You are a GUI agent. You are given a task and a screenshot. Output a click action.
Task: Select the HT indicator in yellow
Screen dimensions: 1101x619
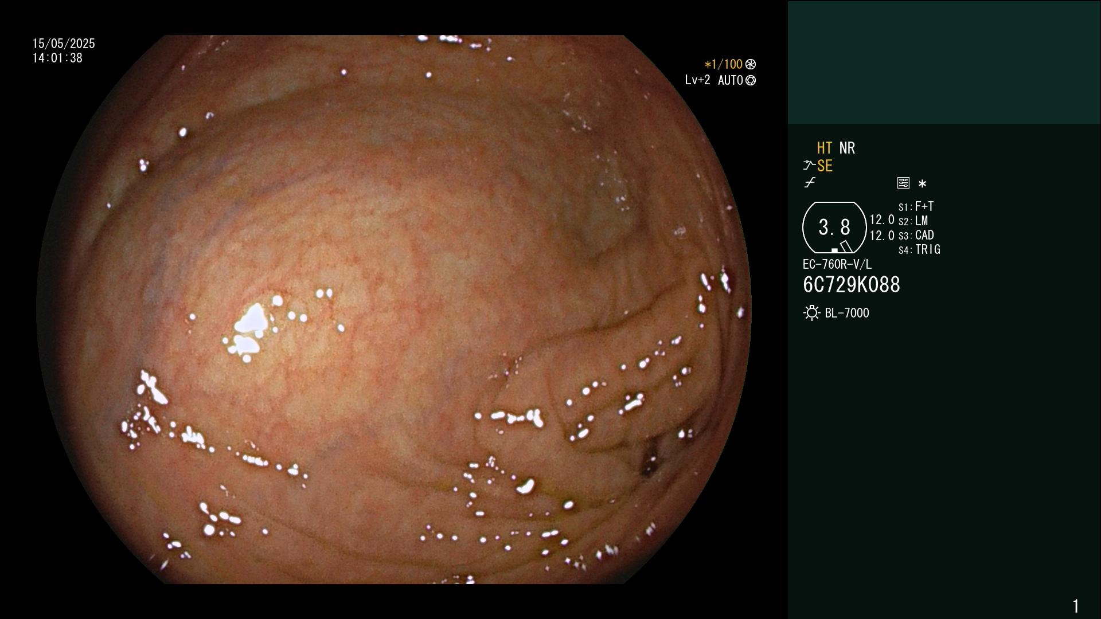coord(825,148)
